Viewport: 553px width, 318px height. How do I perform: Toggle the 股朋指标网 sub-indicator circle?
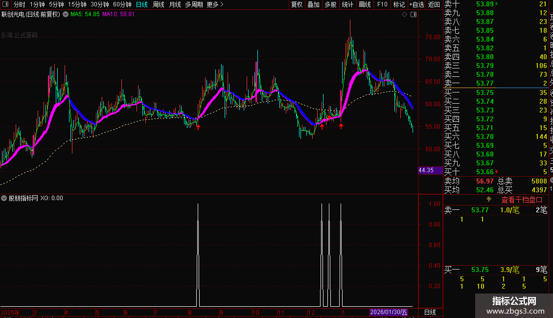click(x=4, y=198)
